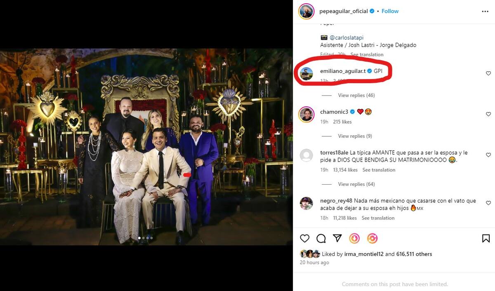Image resolution: width=495 pixels, height=291 pixels.
Task: Expand 46 replies under emiliano_aguilar.t comment
Action: [356, 95]
